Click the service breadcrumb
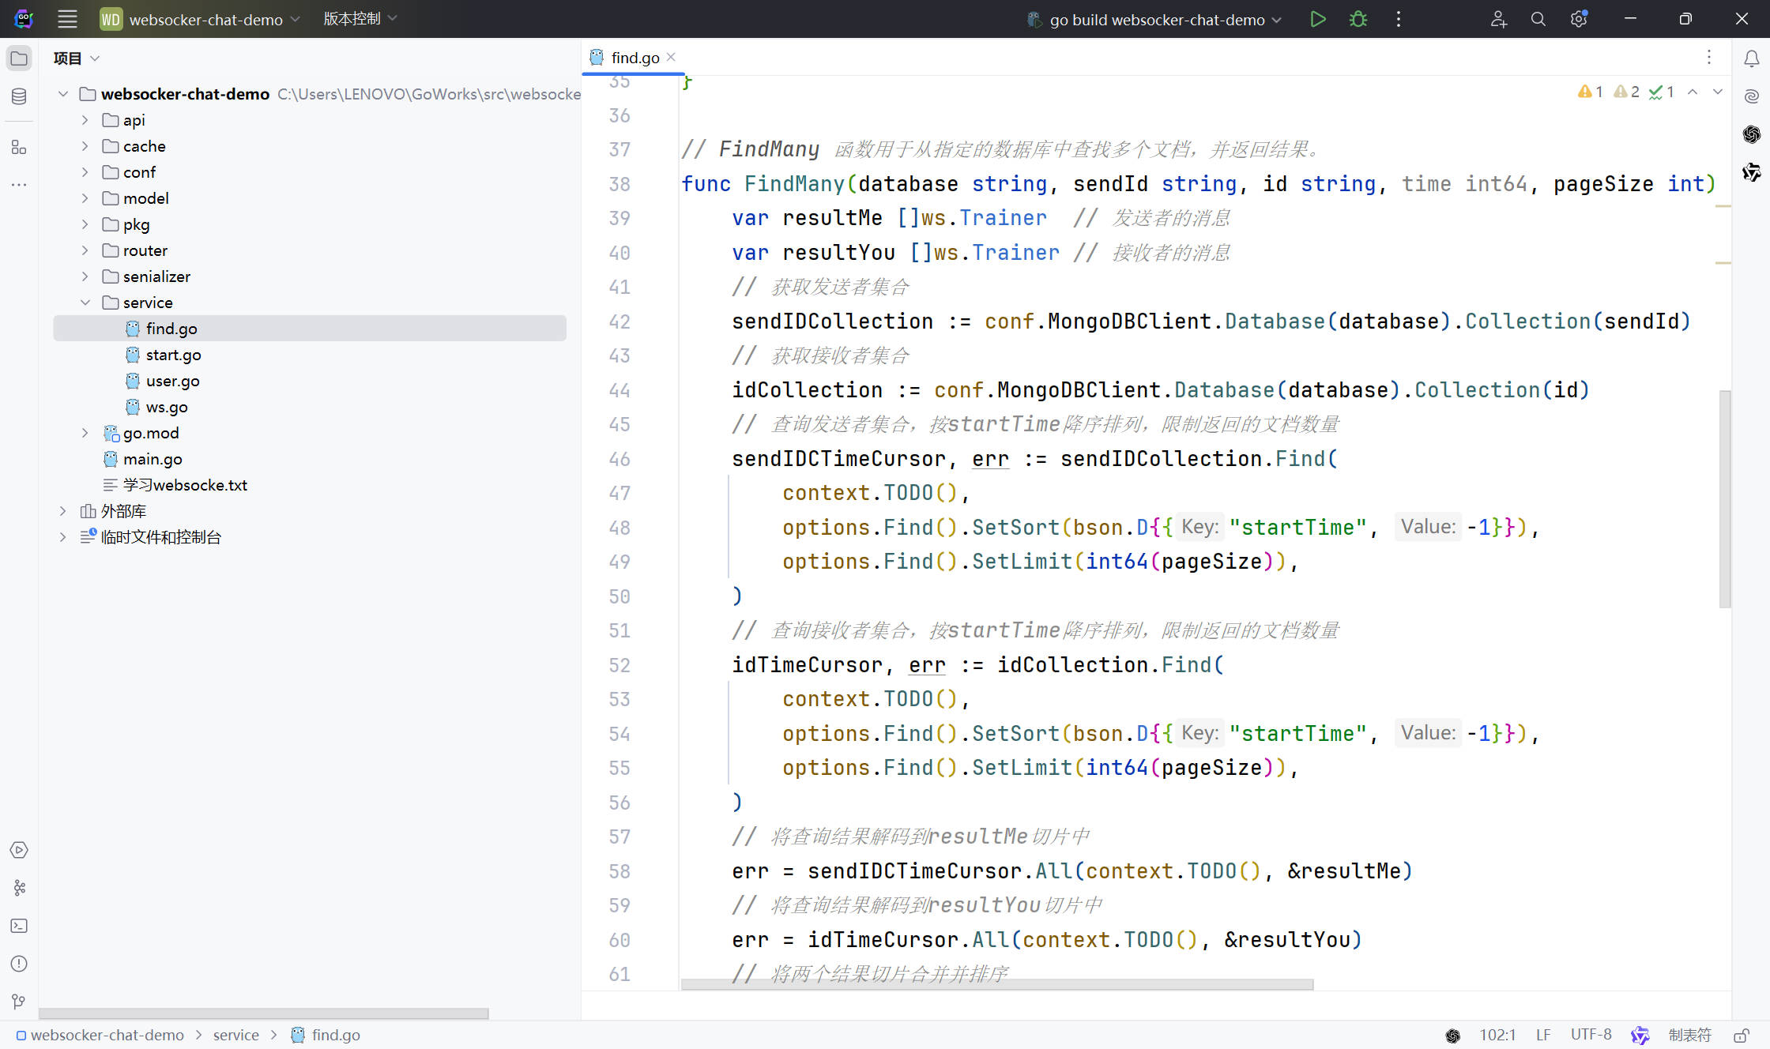 pos(235,1035)
